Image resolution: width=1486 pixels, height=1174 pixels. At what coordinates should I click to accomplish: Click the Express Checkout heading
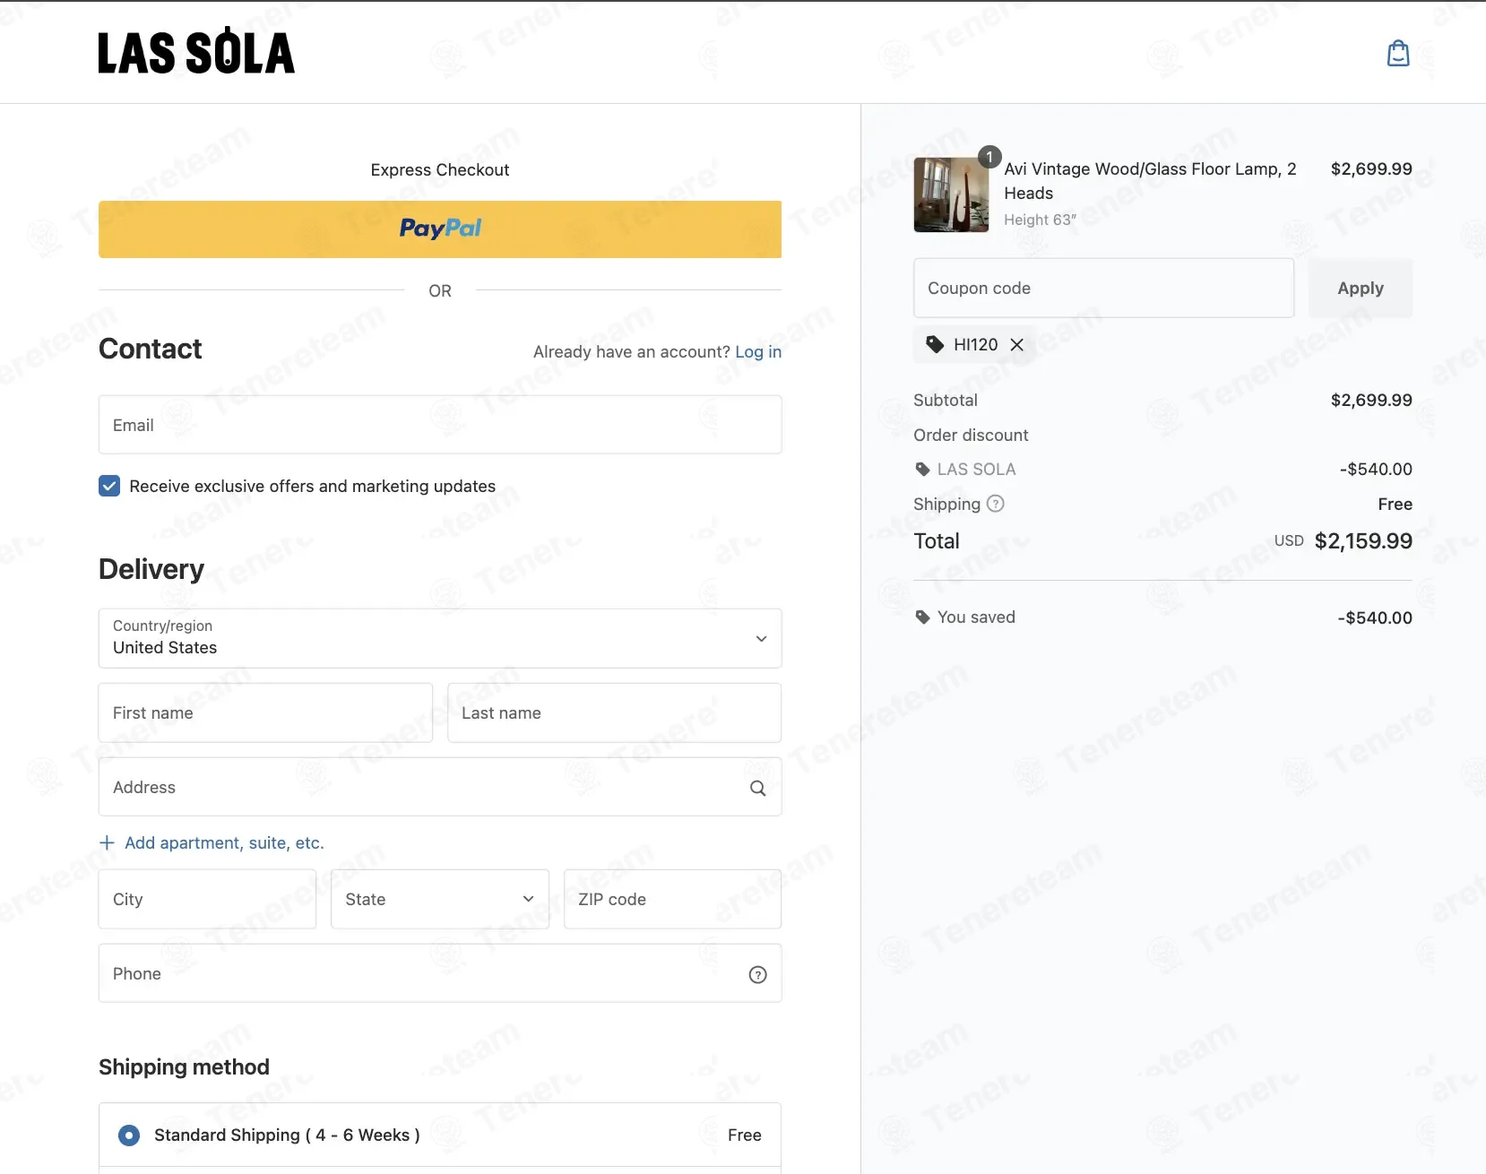[440, 169]
